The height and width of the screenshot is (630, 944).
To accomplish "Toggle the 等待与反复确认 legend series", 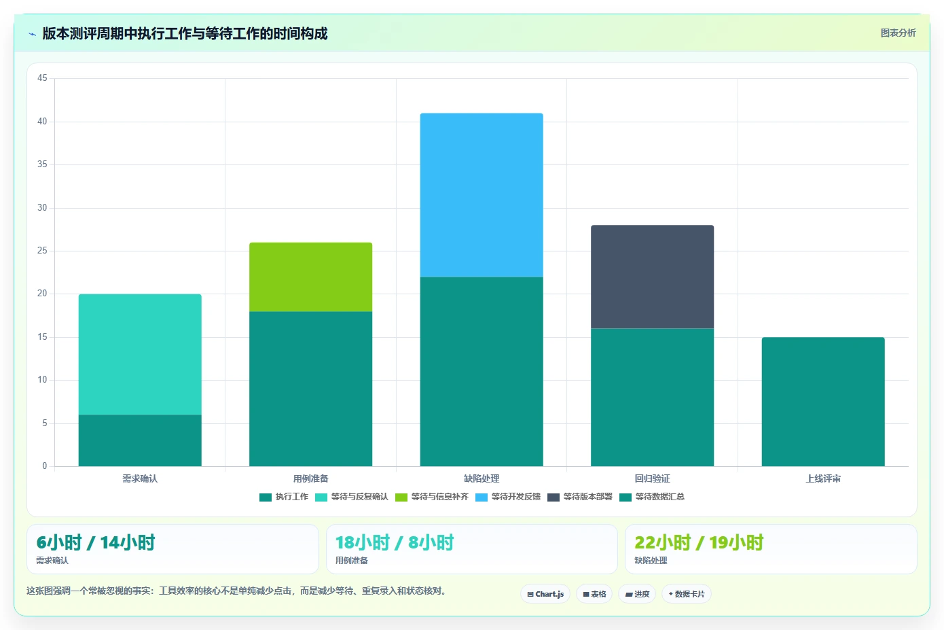I will tap(352, 497).
